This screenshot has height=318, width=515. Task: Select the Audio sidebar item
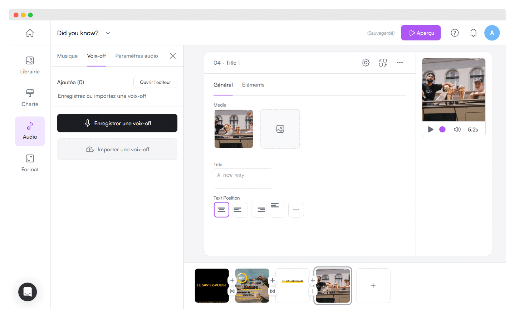tap(30, 131)
